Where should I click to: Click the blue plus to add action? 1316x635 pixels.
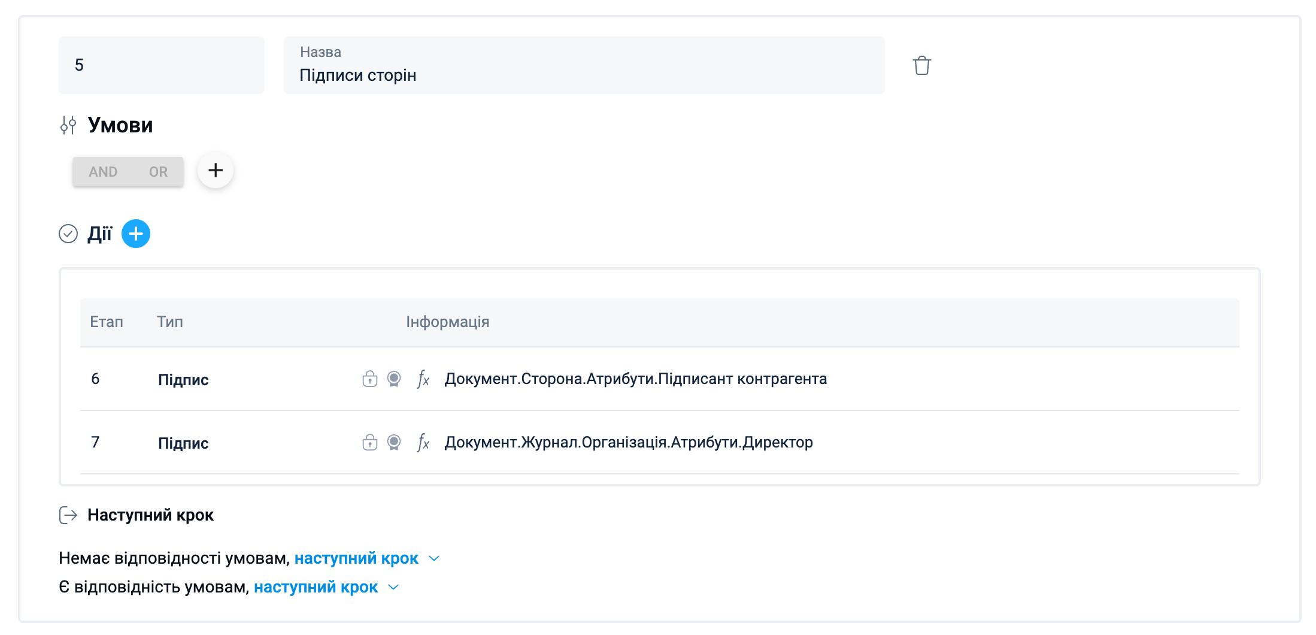pos(136,234)
